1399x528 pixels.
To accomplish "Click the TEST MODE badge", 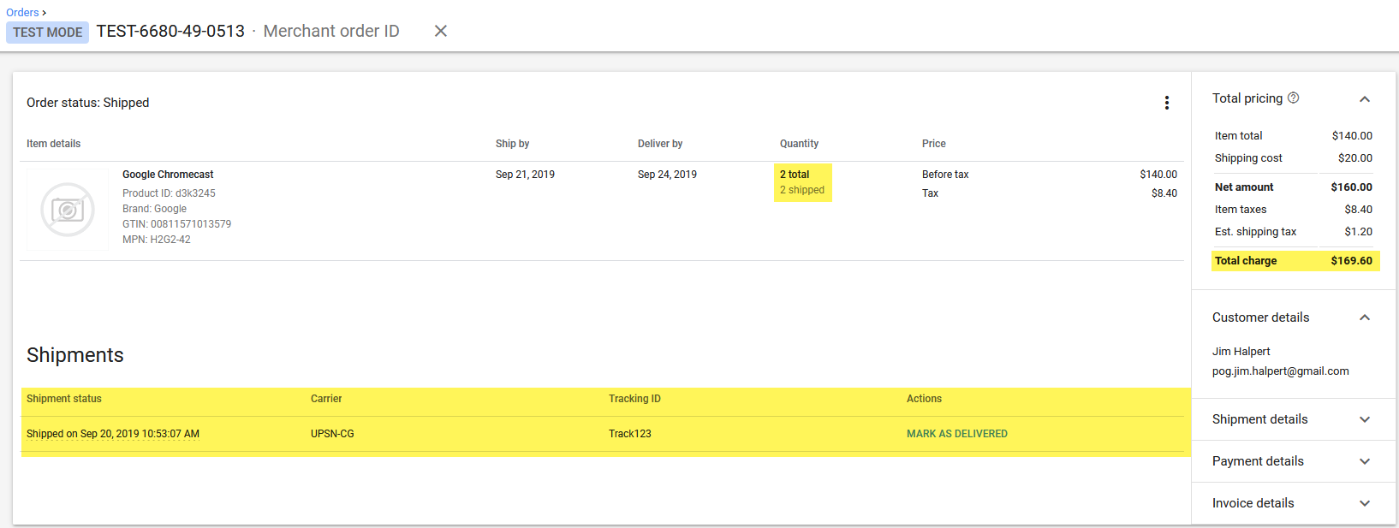I will pyautogui.click(x=47, y=33).
